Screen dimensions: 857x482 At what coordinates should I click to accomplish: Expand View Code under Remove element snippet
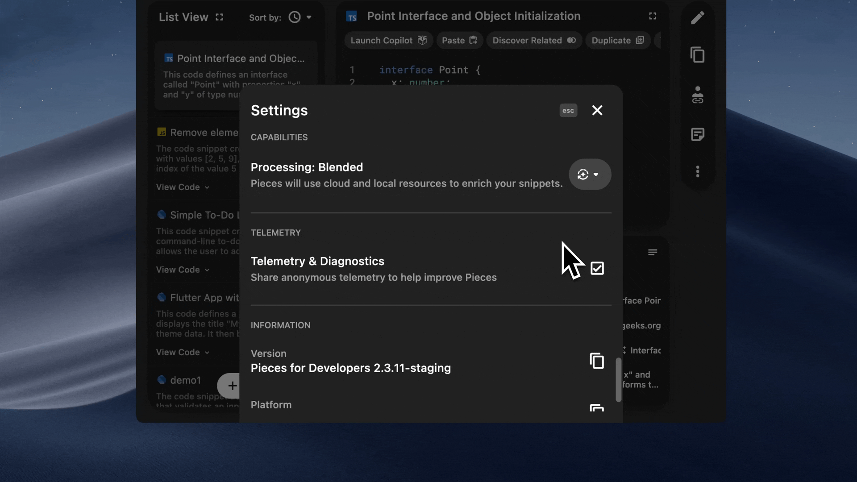pos(183,187)
